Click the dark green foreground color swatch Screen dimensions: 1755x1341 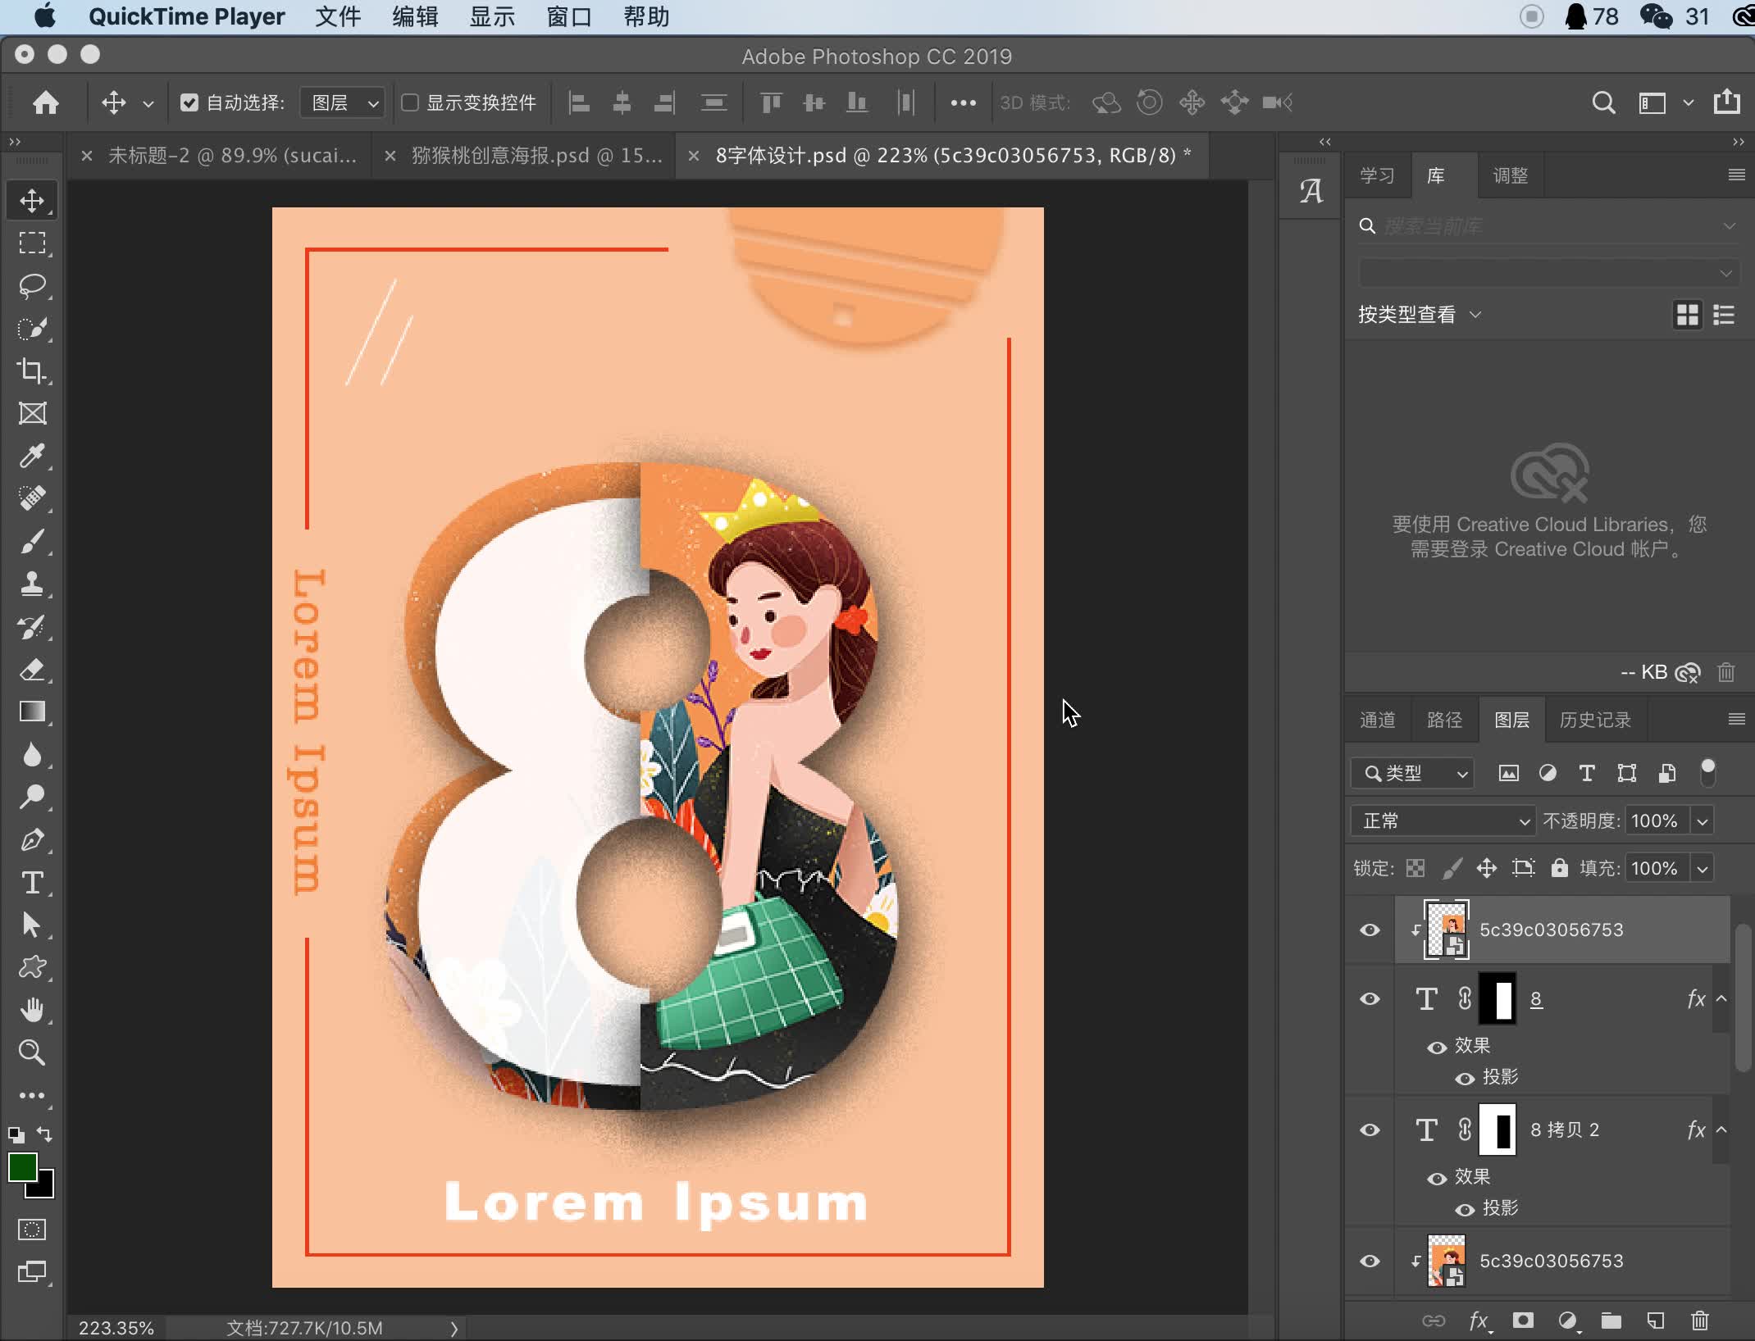tap(22, 1166)
